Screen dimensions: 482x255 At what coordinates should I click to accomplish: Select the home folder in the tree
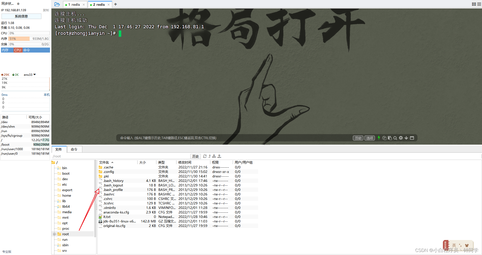point(67,195)
